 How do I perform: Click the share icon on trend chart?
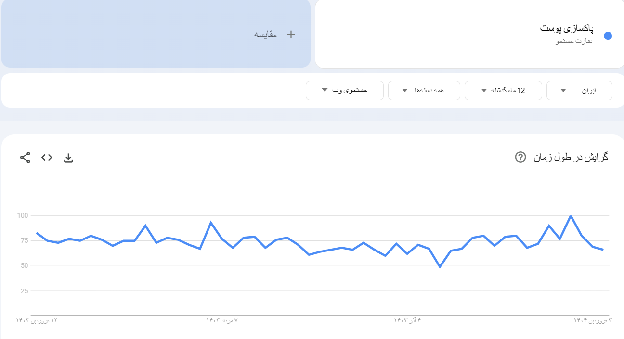pos(25,157)
